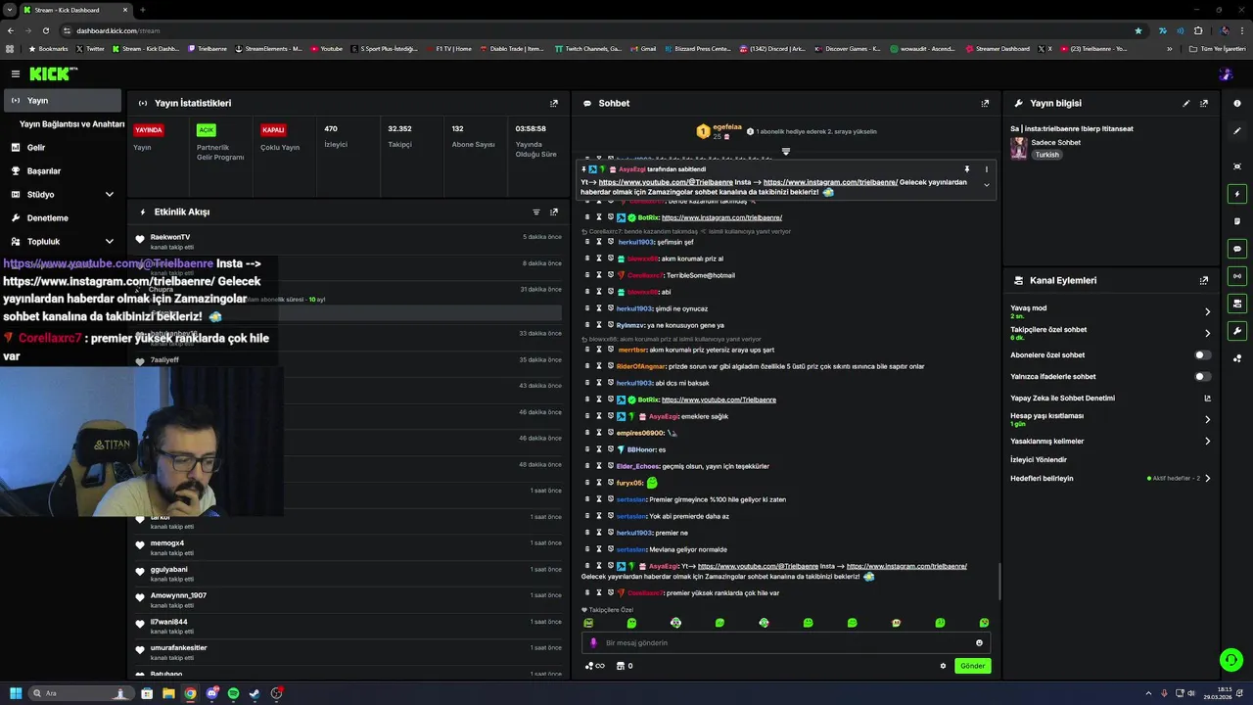Viewport: 1253px width, 705px height.
Task: Open the YouTube link in pinned message
Action: point(666,182)
